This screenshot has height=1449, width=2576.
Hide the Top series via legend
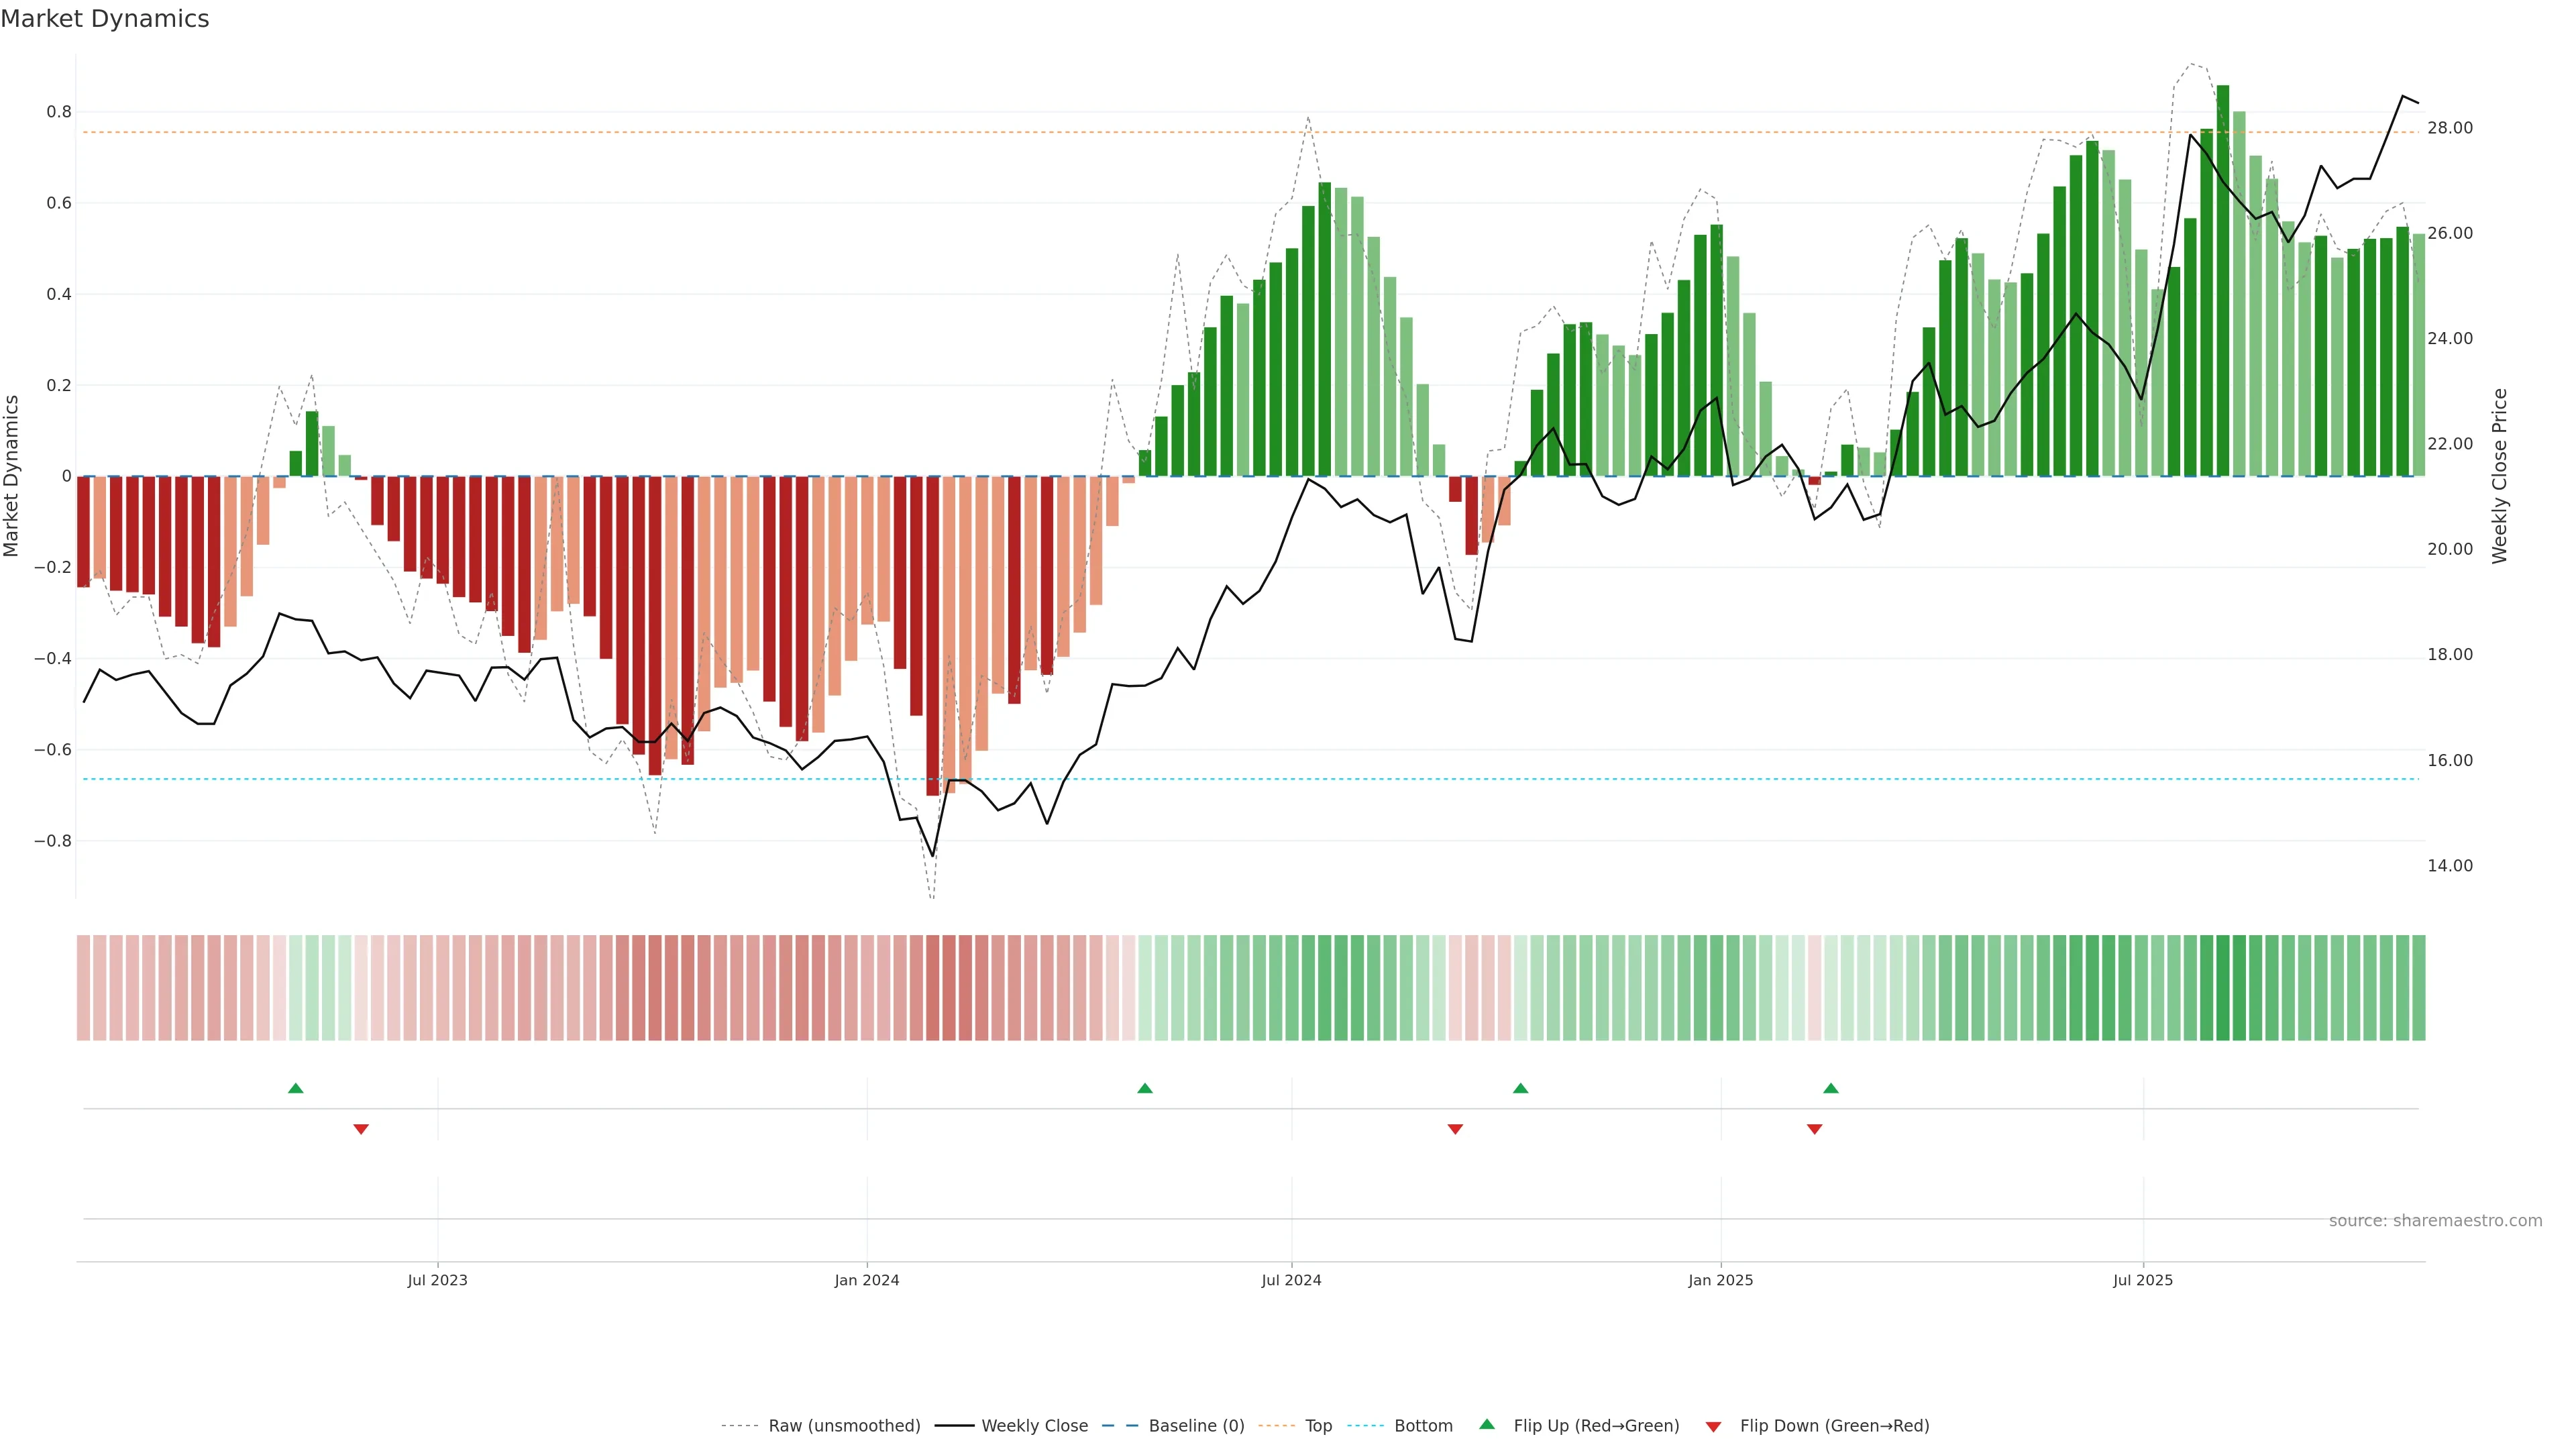coord(1318,1426)
